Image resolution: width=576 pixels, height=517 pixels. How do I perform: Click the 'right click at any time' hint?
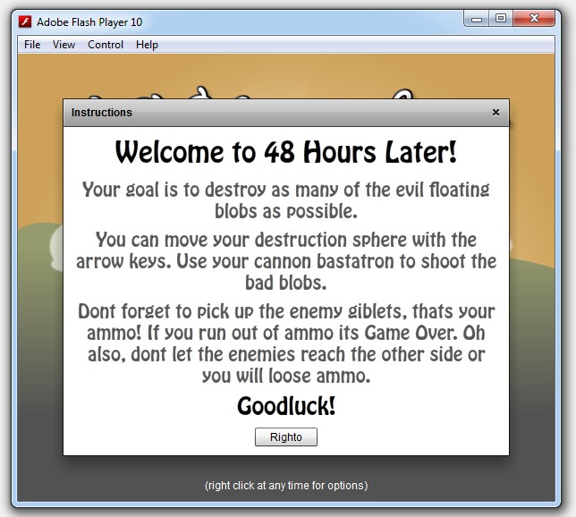click(285, 486)
